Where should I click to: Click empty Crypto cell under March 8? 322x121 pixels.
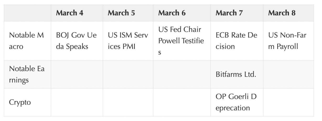pyautogui.click(x=288, y=102)
